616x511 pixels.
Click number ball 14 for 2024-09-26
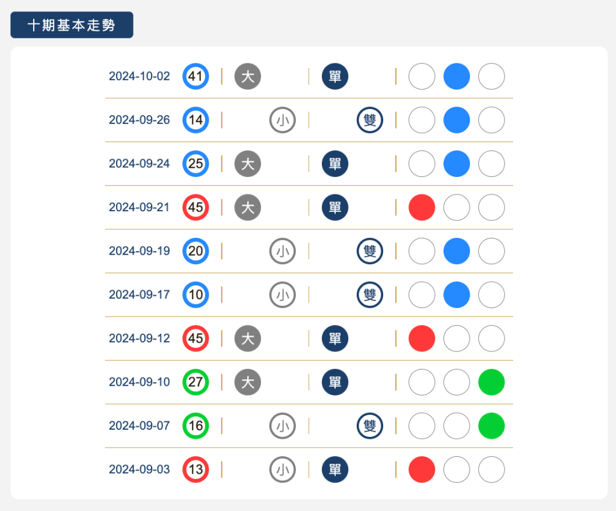click(196, 120)
